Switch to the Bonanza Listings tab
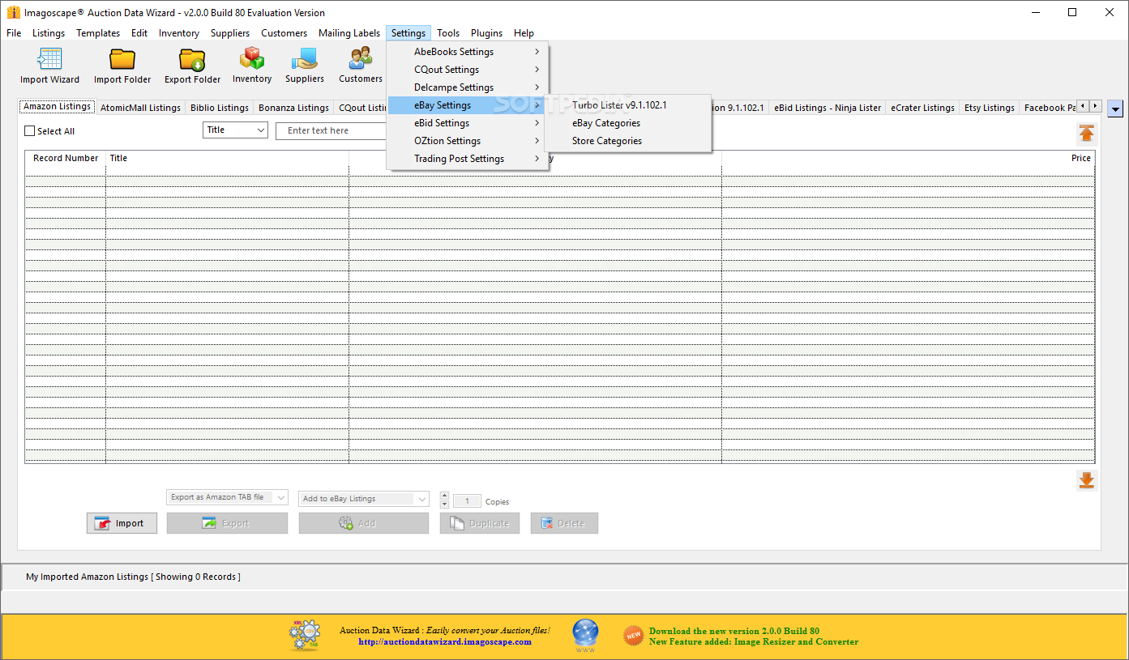 point(293,108)
